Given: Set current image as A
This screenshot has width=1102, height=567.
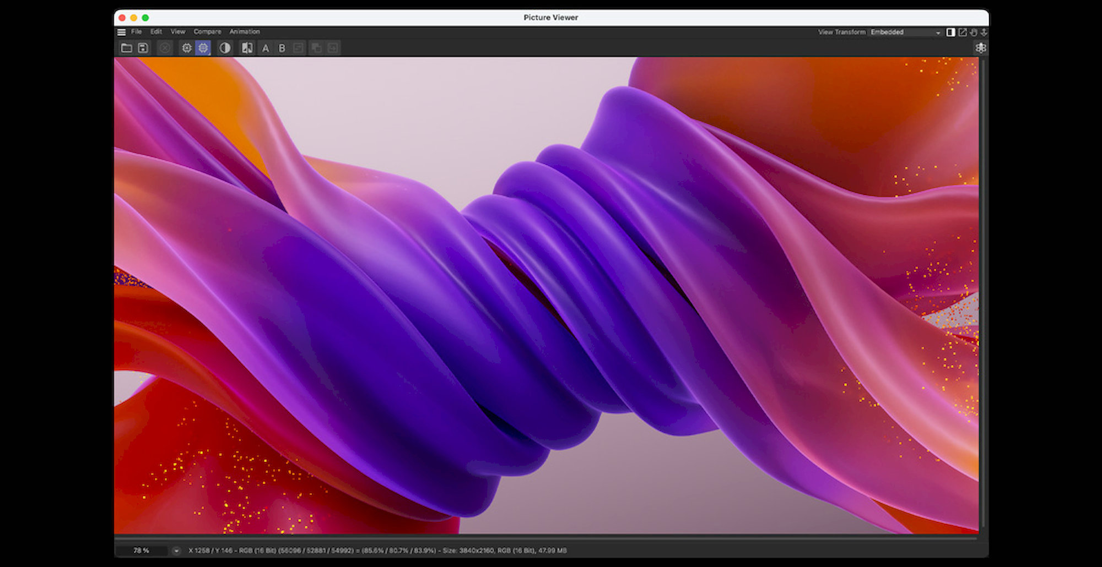Looking at the screenshot, I should (x=266, y=48).
